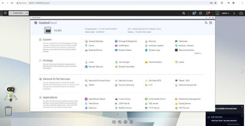Open LDAP Server settings
Screen dimensions: 245x126
tap(122, 104)
